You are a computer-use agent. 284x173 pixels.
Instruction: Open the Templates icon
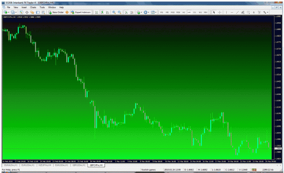tap(153, 12)
